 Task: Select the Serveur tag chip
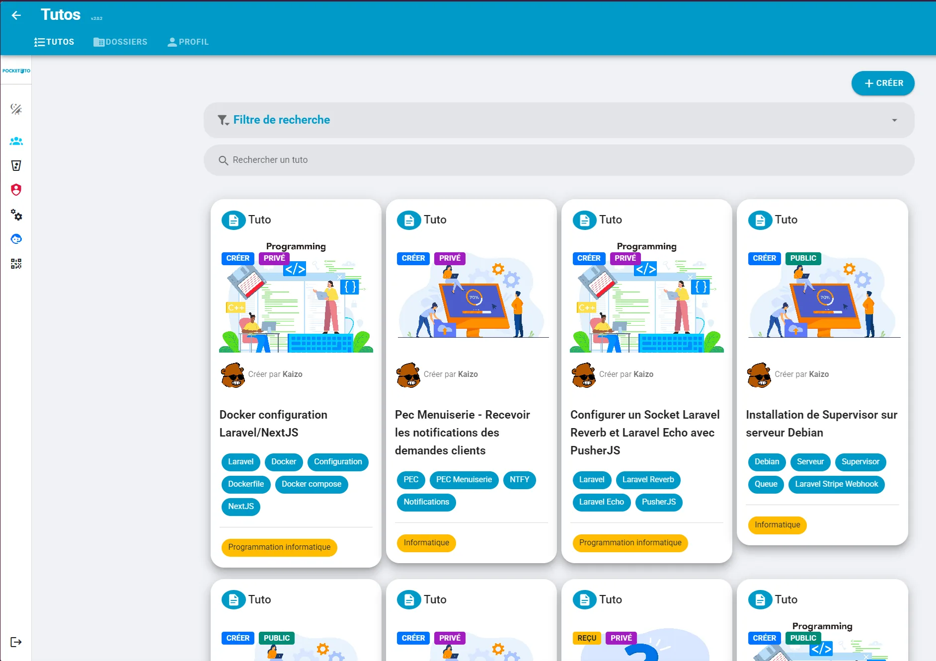(810, 462)
